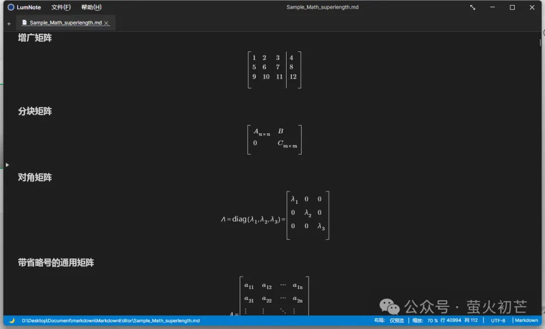Add a new tab with the plus button

(9, 24)
